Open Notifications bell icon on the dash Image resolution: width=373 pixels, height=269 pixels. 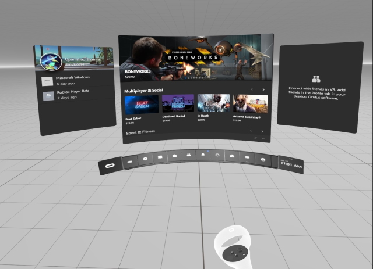coord(202,156)
